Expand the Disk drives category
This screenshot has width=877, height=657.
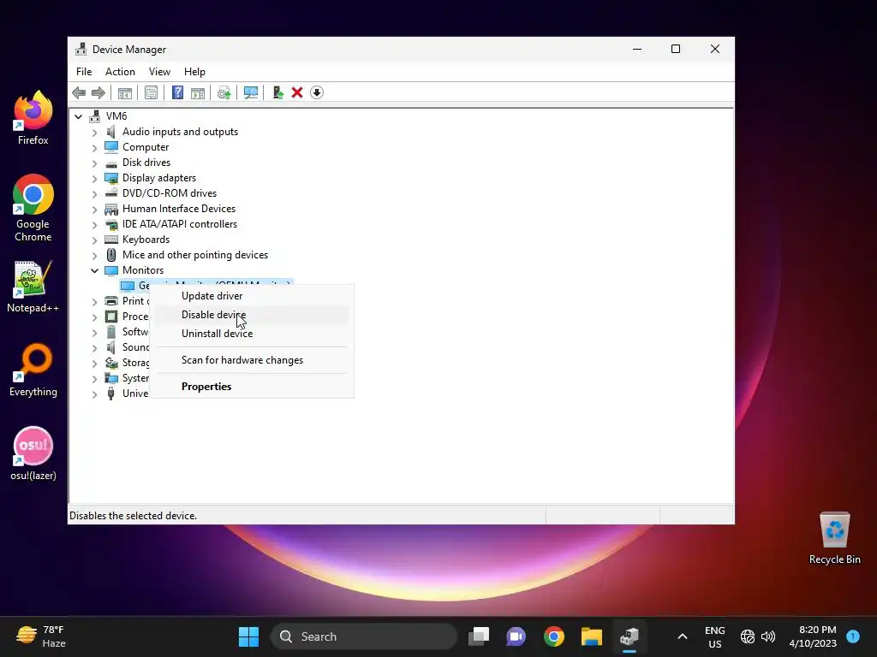tap(94, 163)
